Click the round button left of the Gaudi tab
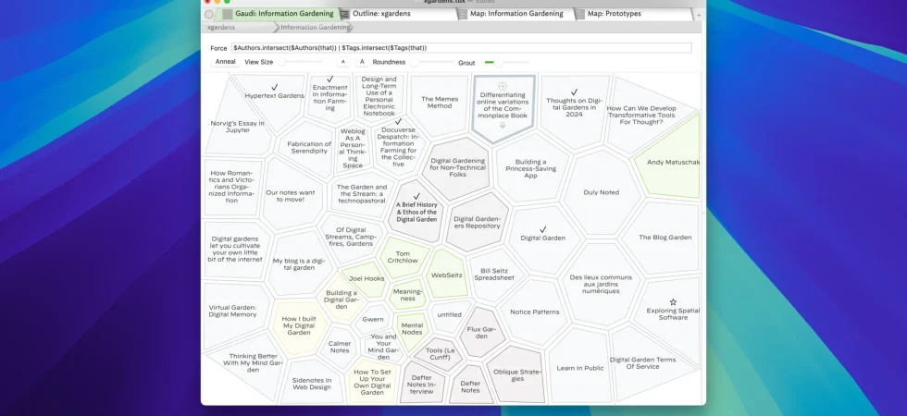Image resolution: width=907 pixels, height=416 pixels. [x=209, y=15]
